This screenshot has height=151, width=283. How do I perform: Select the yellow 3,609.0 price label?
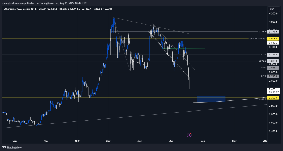coord(273,39)
